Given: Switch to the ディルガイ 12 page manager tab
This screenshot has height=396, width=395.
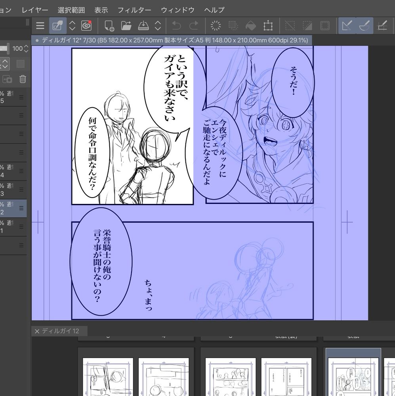Looking at the screenshot, I should click(x=61, y=331).
